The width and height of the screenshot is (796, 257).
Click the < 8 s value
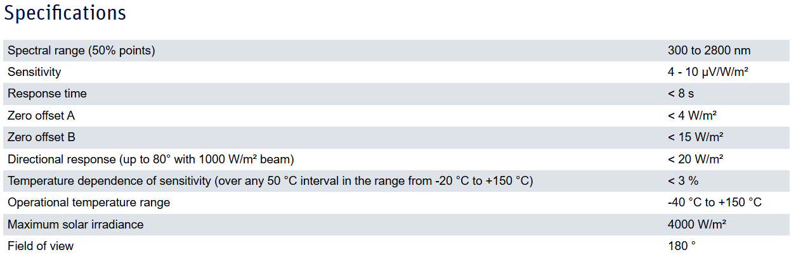(x=681, y=94)
